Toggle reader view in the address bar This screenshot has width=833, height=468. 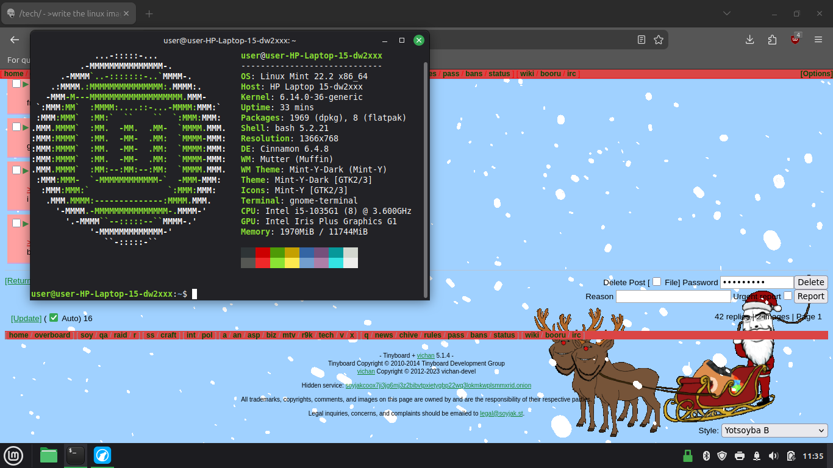click(642, 40)
